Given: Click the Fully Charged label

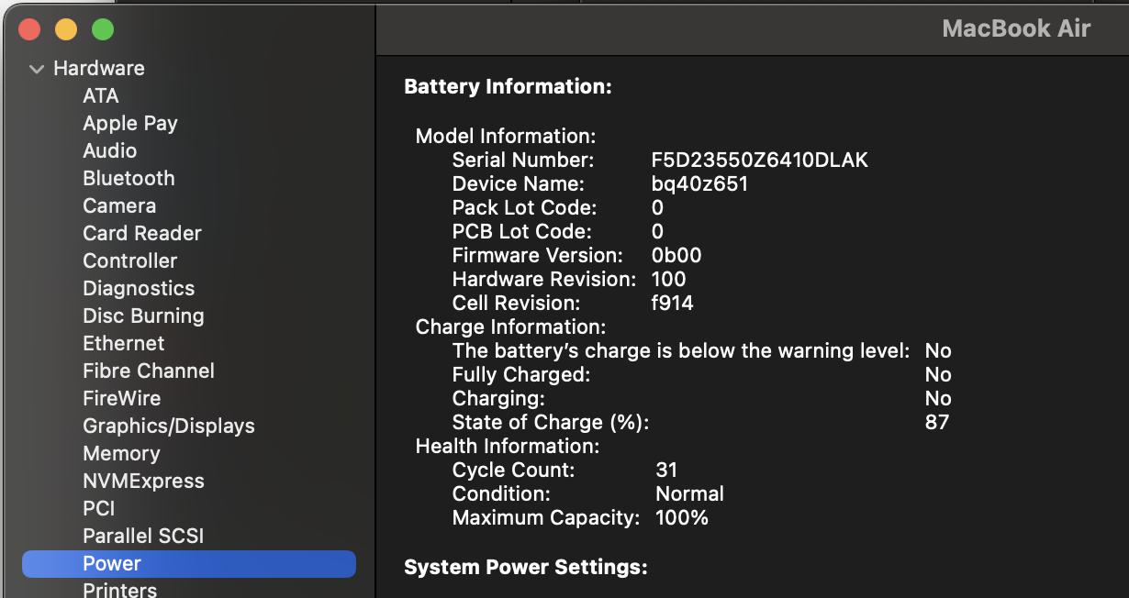Looking at the screenshot, I should (521, 374).
